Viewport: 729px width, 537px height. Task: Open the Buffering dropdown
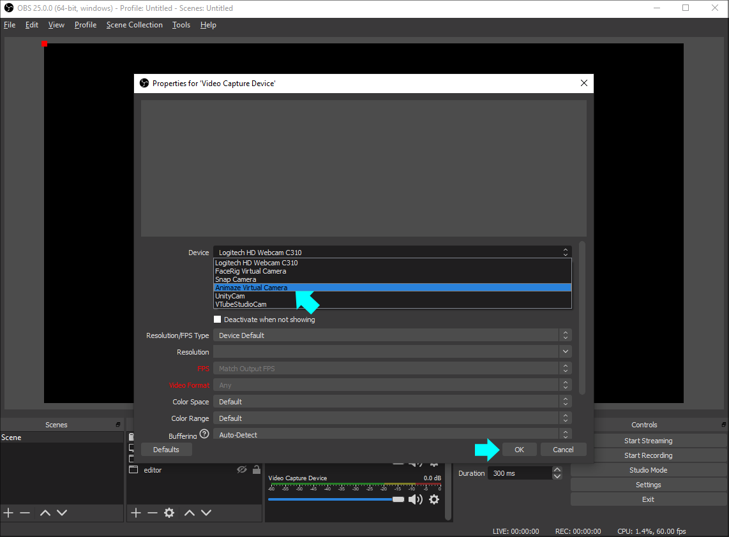(393, 434)
